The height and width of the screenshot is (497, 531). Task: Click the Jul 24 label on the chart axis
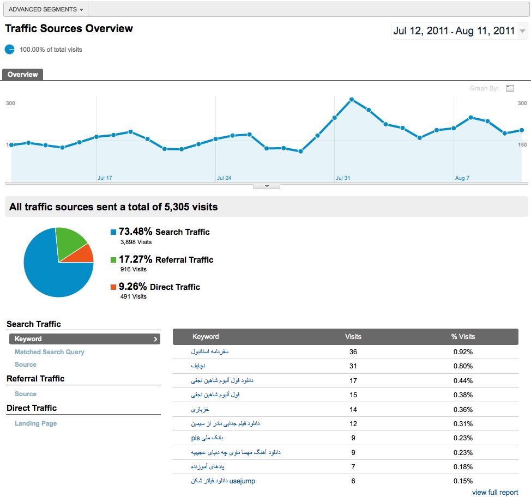224,178
